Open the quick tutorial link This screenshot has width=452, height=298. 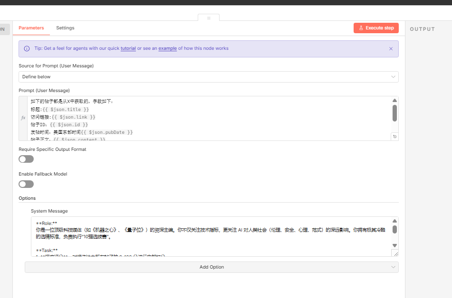tap(128, 48)
